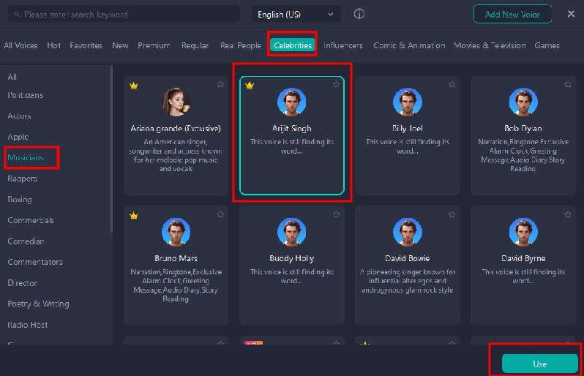The width and height of the screenshot is (584, 376).
Task: Choose Actors category in sidebar
Action: (x=19, y=116)
